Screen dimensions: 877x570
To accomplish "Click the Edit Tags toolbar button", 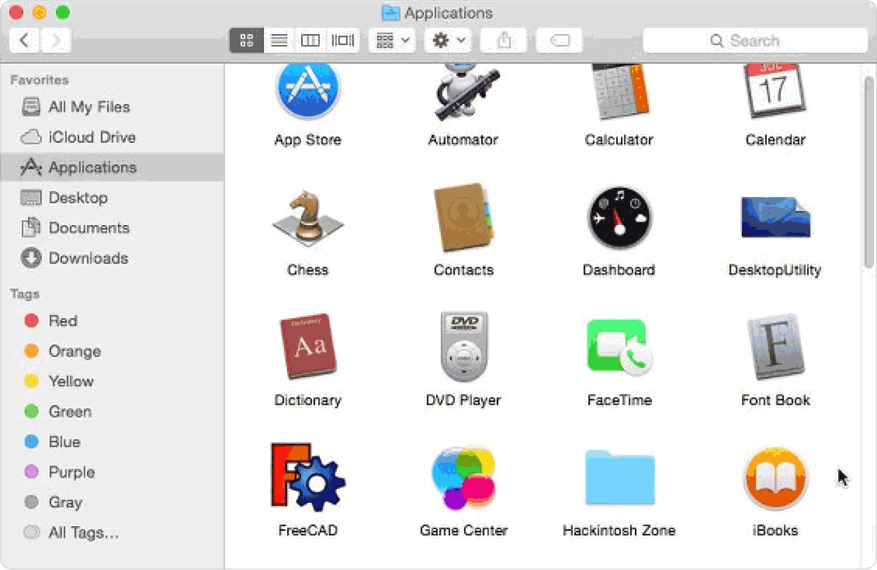I will click(x=560, y=40).
